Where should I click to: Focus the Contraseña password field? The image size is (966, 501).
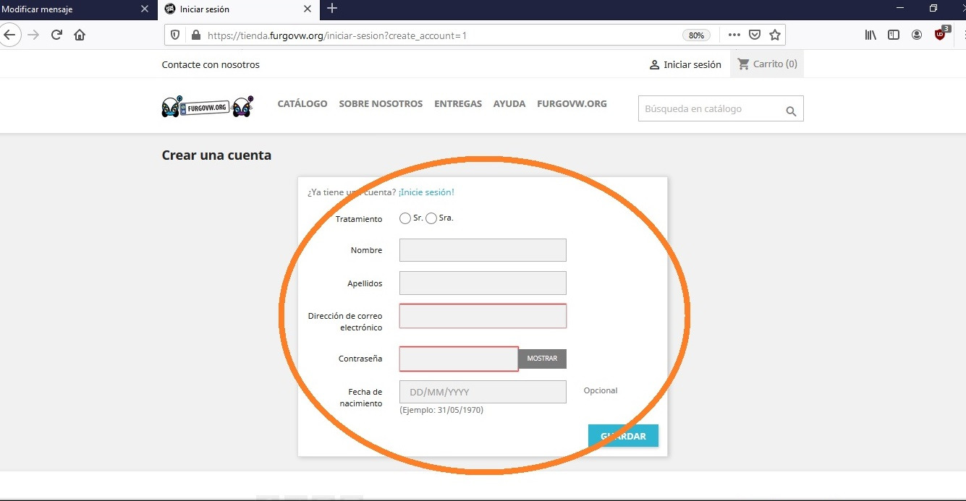pos(459,359)
